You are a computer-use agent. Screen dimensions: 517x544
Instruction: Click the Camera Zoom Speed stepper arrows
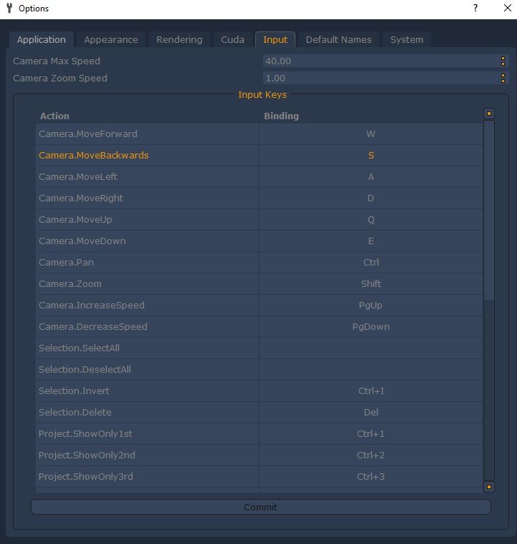[x=503, y=79]
